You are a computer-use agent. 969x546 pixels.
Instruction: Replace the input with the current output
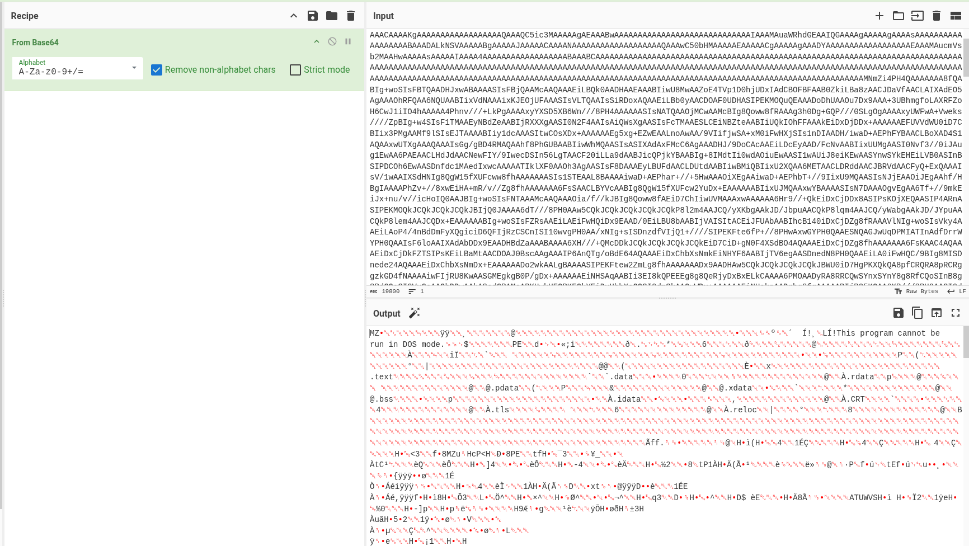pyautogui.click(x=936, y=313)
